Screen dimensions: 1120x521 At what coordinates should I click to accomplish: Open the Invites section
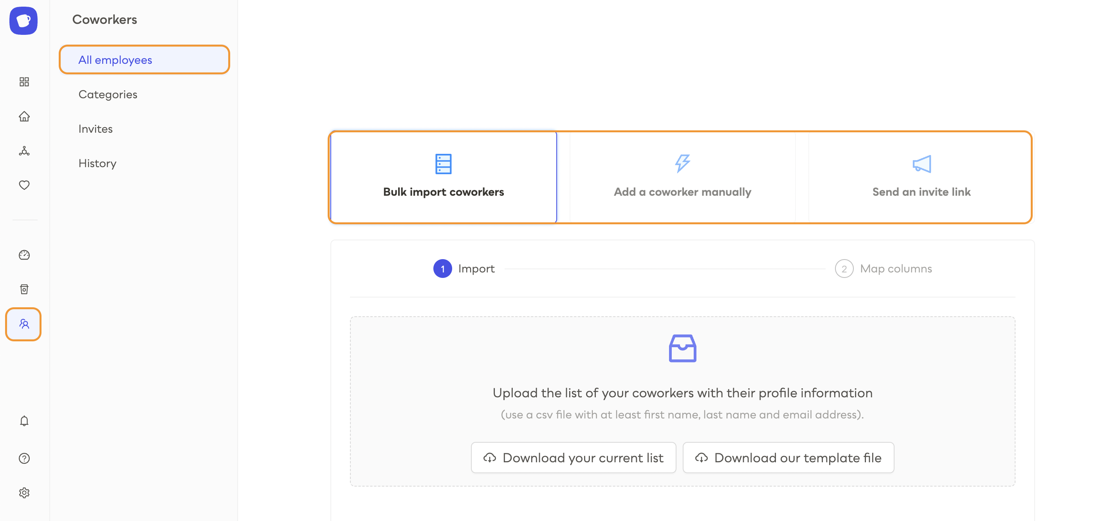96,129
